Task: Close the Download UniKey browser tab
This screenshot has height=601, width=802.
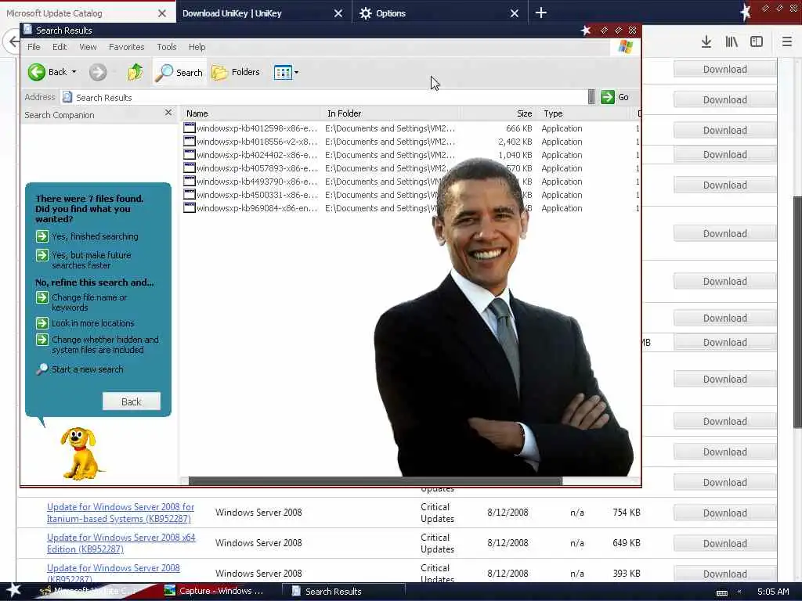Action: (338, 13)
